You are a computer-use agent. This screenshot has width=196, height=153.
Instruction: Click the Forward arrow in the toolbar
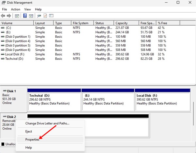tap(9, 16)
